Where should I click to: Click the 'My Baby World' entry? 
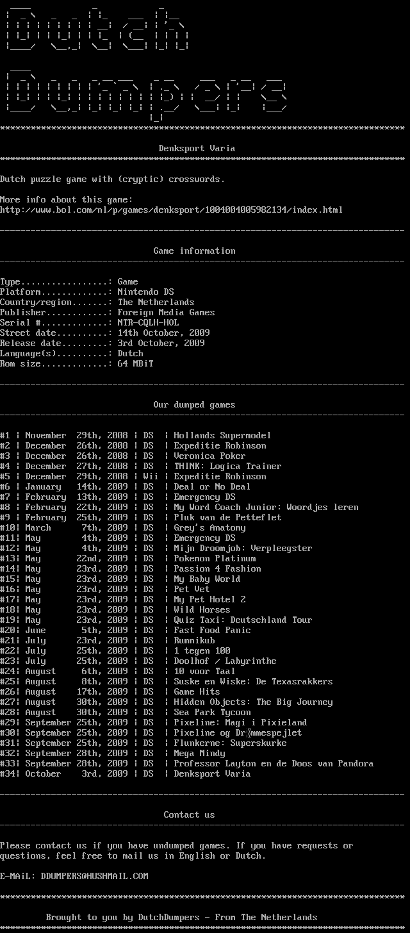click(x=208, y=579)
